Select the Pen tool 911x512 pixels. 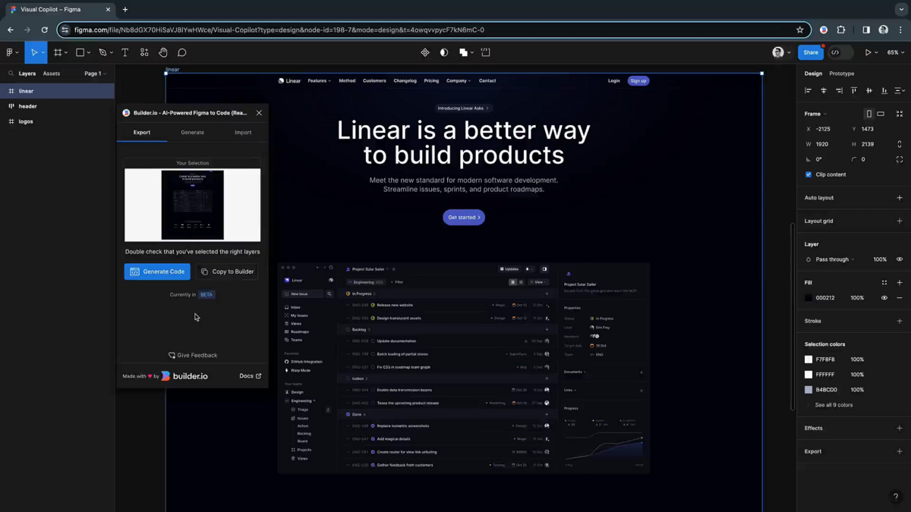[x=102, y=52]
